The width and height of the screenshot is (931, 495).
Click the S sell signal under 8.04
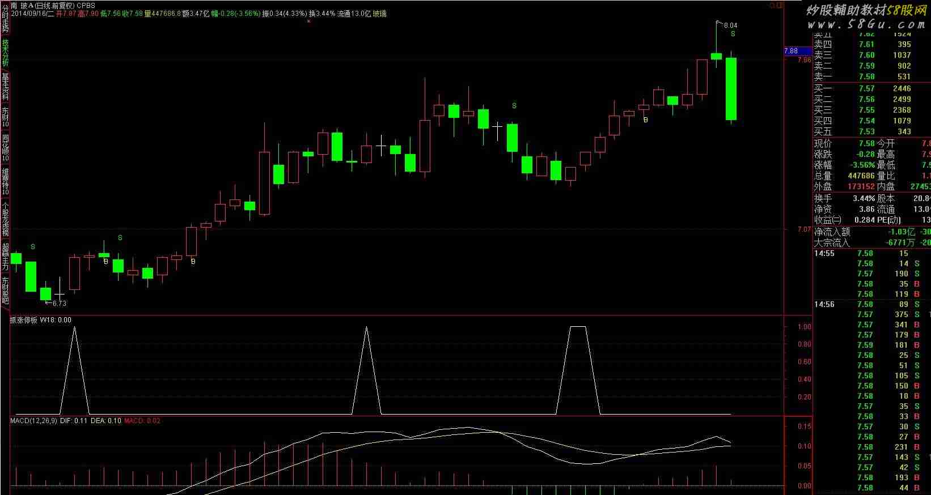(733, 35)
